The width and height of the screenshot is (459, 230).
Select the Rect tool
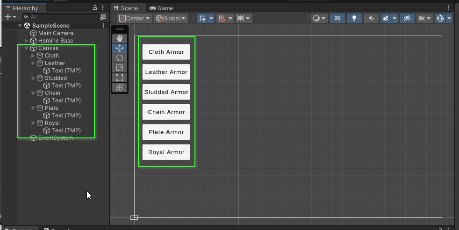tap(120, 78)
